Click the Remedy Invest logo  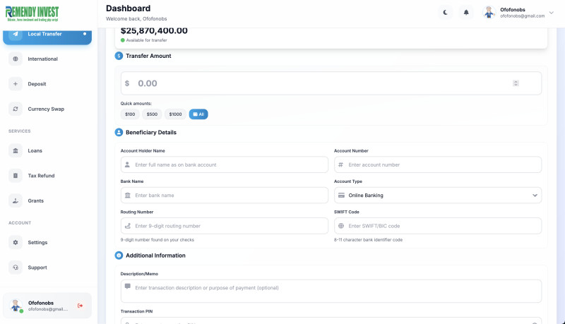click(32, 13)
